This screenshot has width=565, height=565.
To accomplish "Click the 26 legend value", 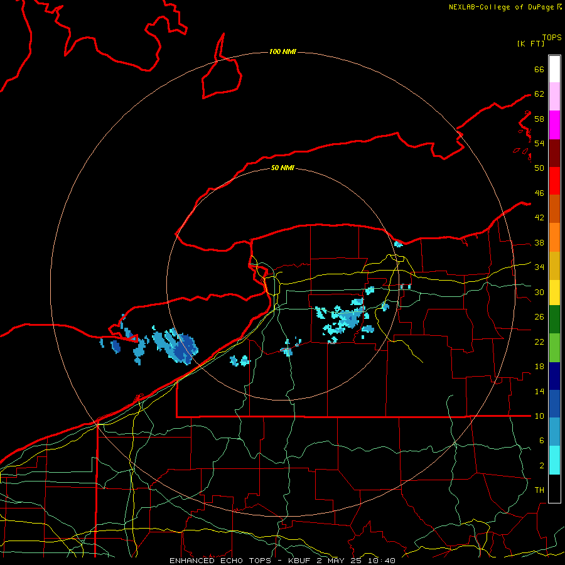I will (539, 317).
